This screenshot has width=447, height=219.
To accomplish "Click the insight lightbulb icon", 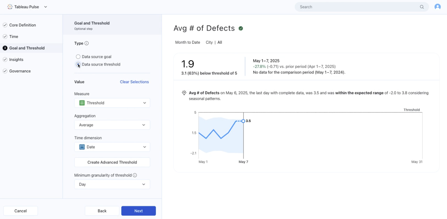I will (x=184, y=93).
